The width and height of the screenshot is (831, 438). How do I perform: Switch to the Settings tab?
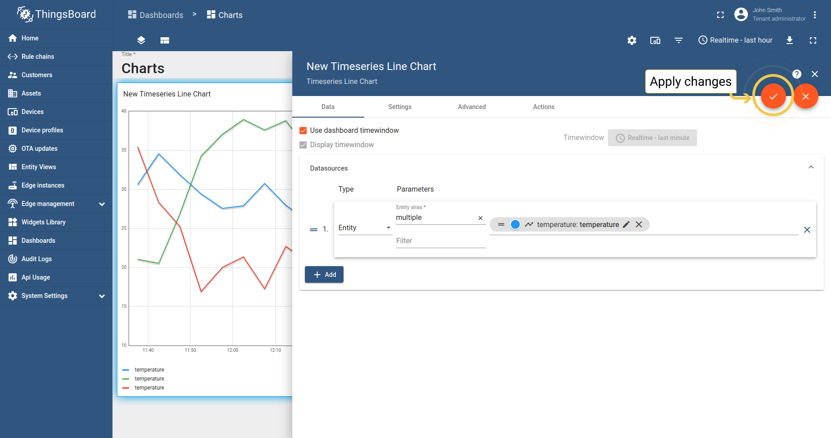(x=400, y=107)
